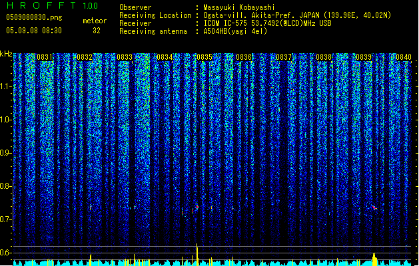Click the Observer label
The image size is (419, 266).
135,7
